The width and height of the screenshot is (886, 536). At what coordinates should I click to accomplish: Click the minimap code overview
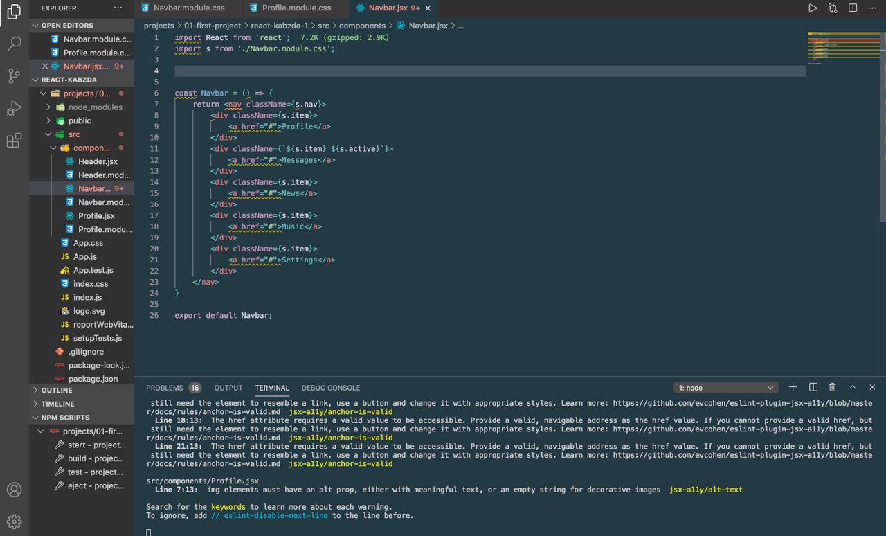843,48
